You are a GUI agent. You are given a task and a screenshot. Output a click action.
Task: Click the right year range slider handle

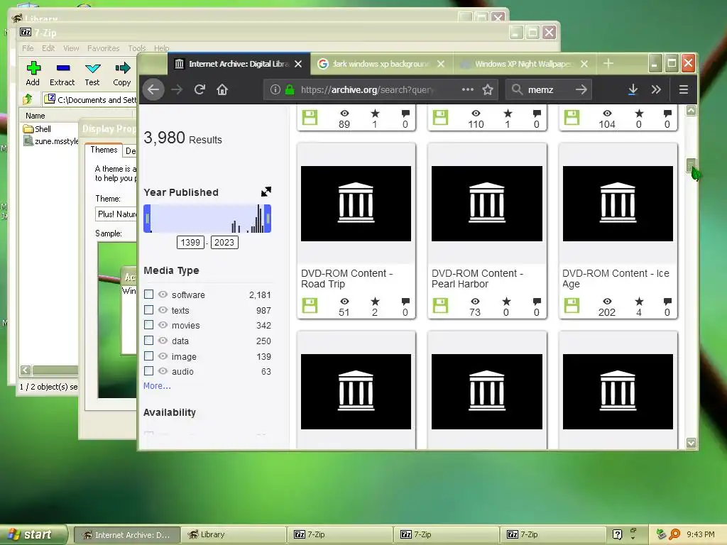click(x=268, y=219)
